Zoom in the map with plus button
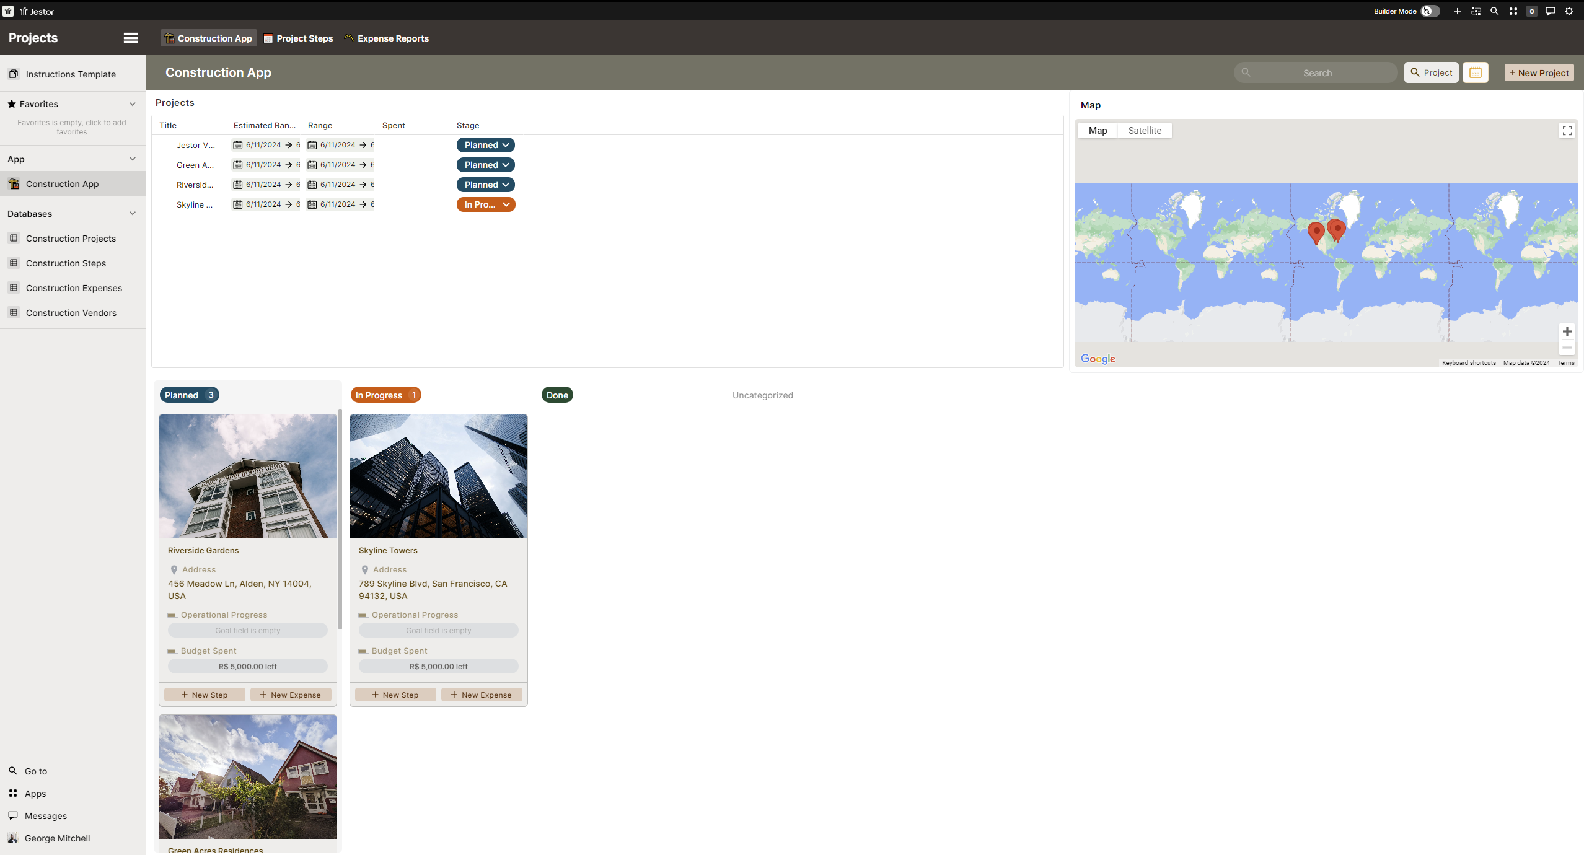This screenshot has height=855, width=1584. [1567, 331]
